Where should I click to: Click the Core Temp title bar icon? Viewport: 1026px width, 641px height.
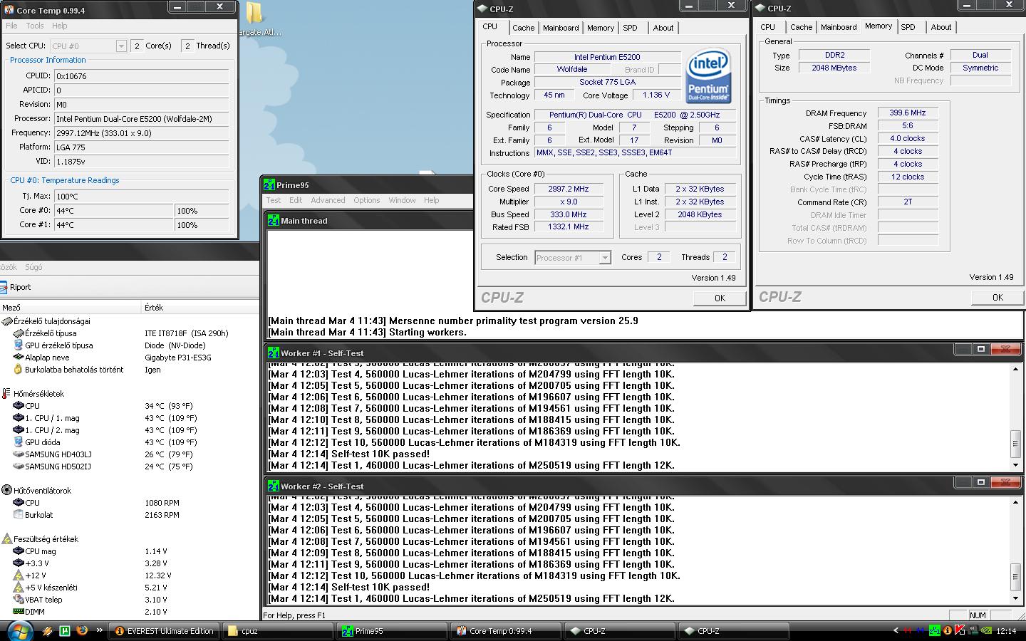[9, 10]
